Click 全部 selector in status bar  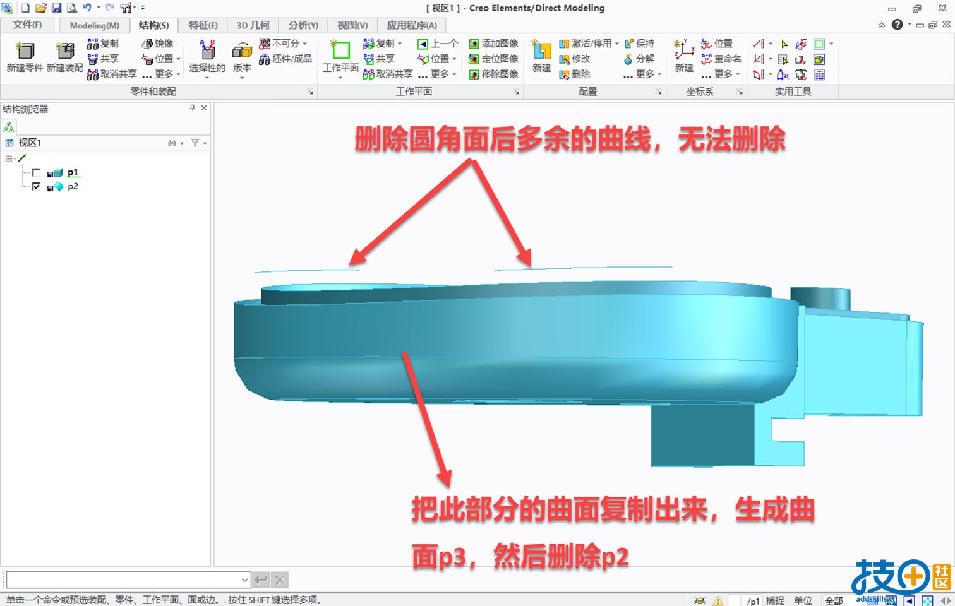click(x=834, y=600)
